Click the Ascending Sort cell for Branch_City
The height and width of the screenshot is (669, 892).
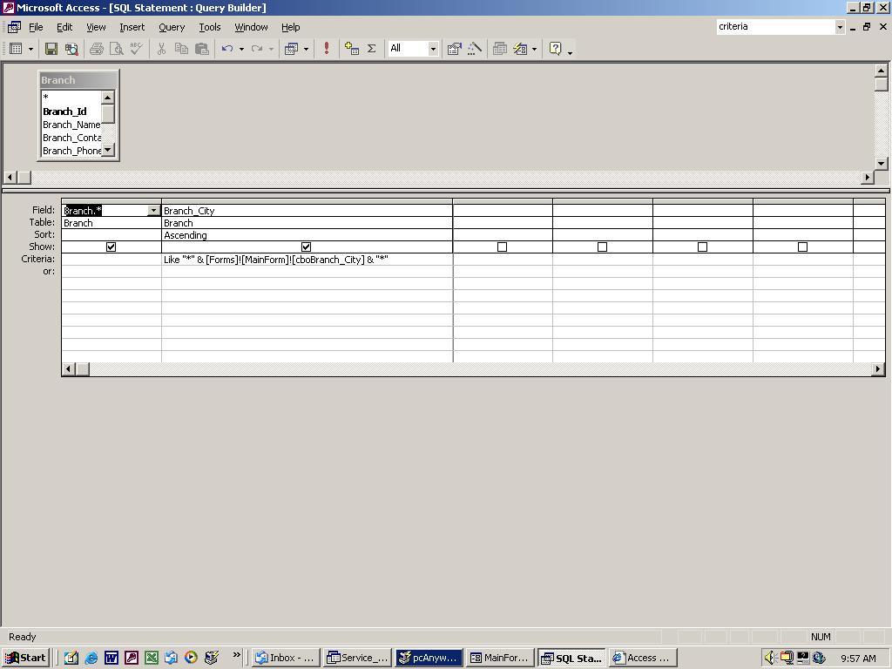click(307, 235)
